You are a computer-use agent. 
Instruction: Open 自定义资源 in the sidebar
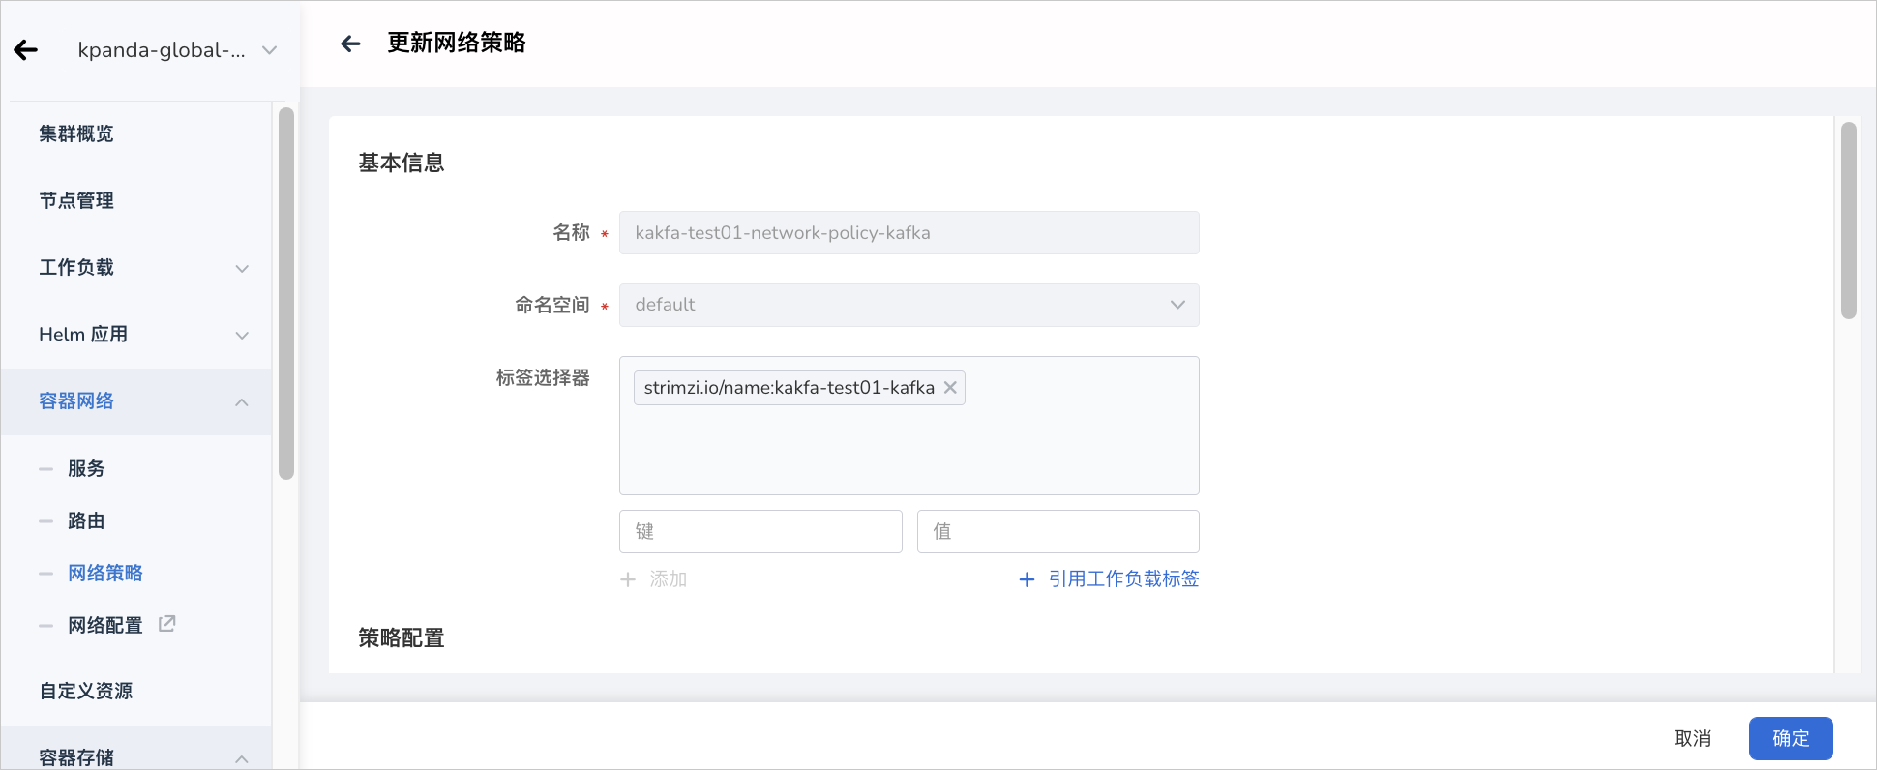click(x=86, y=691)
